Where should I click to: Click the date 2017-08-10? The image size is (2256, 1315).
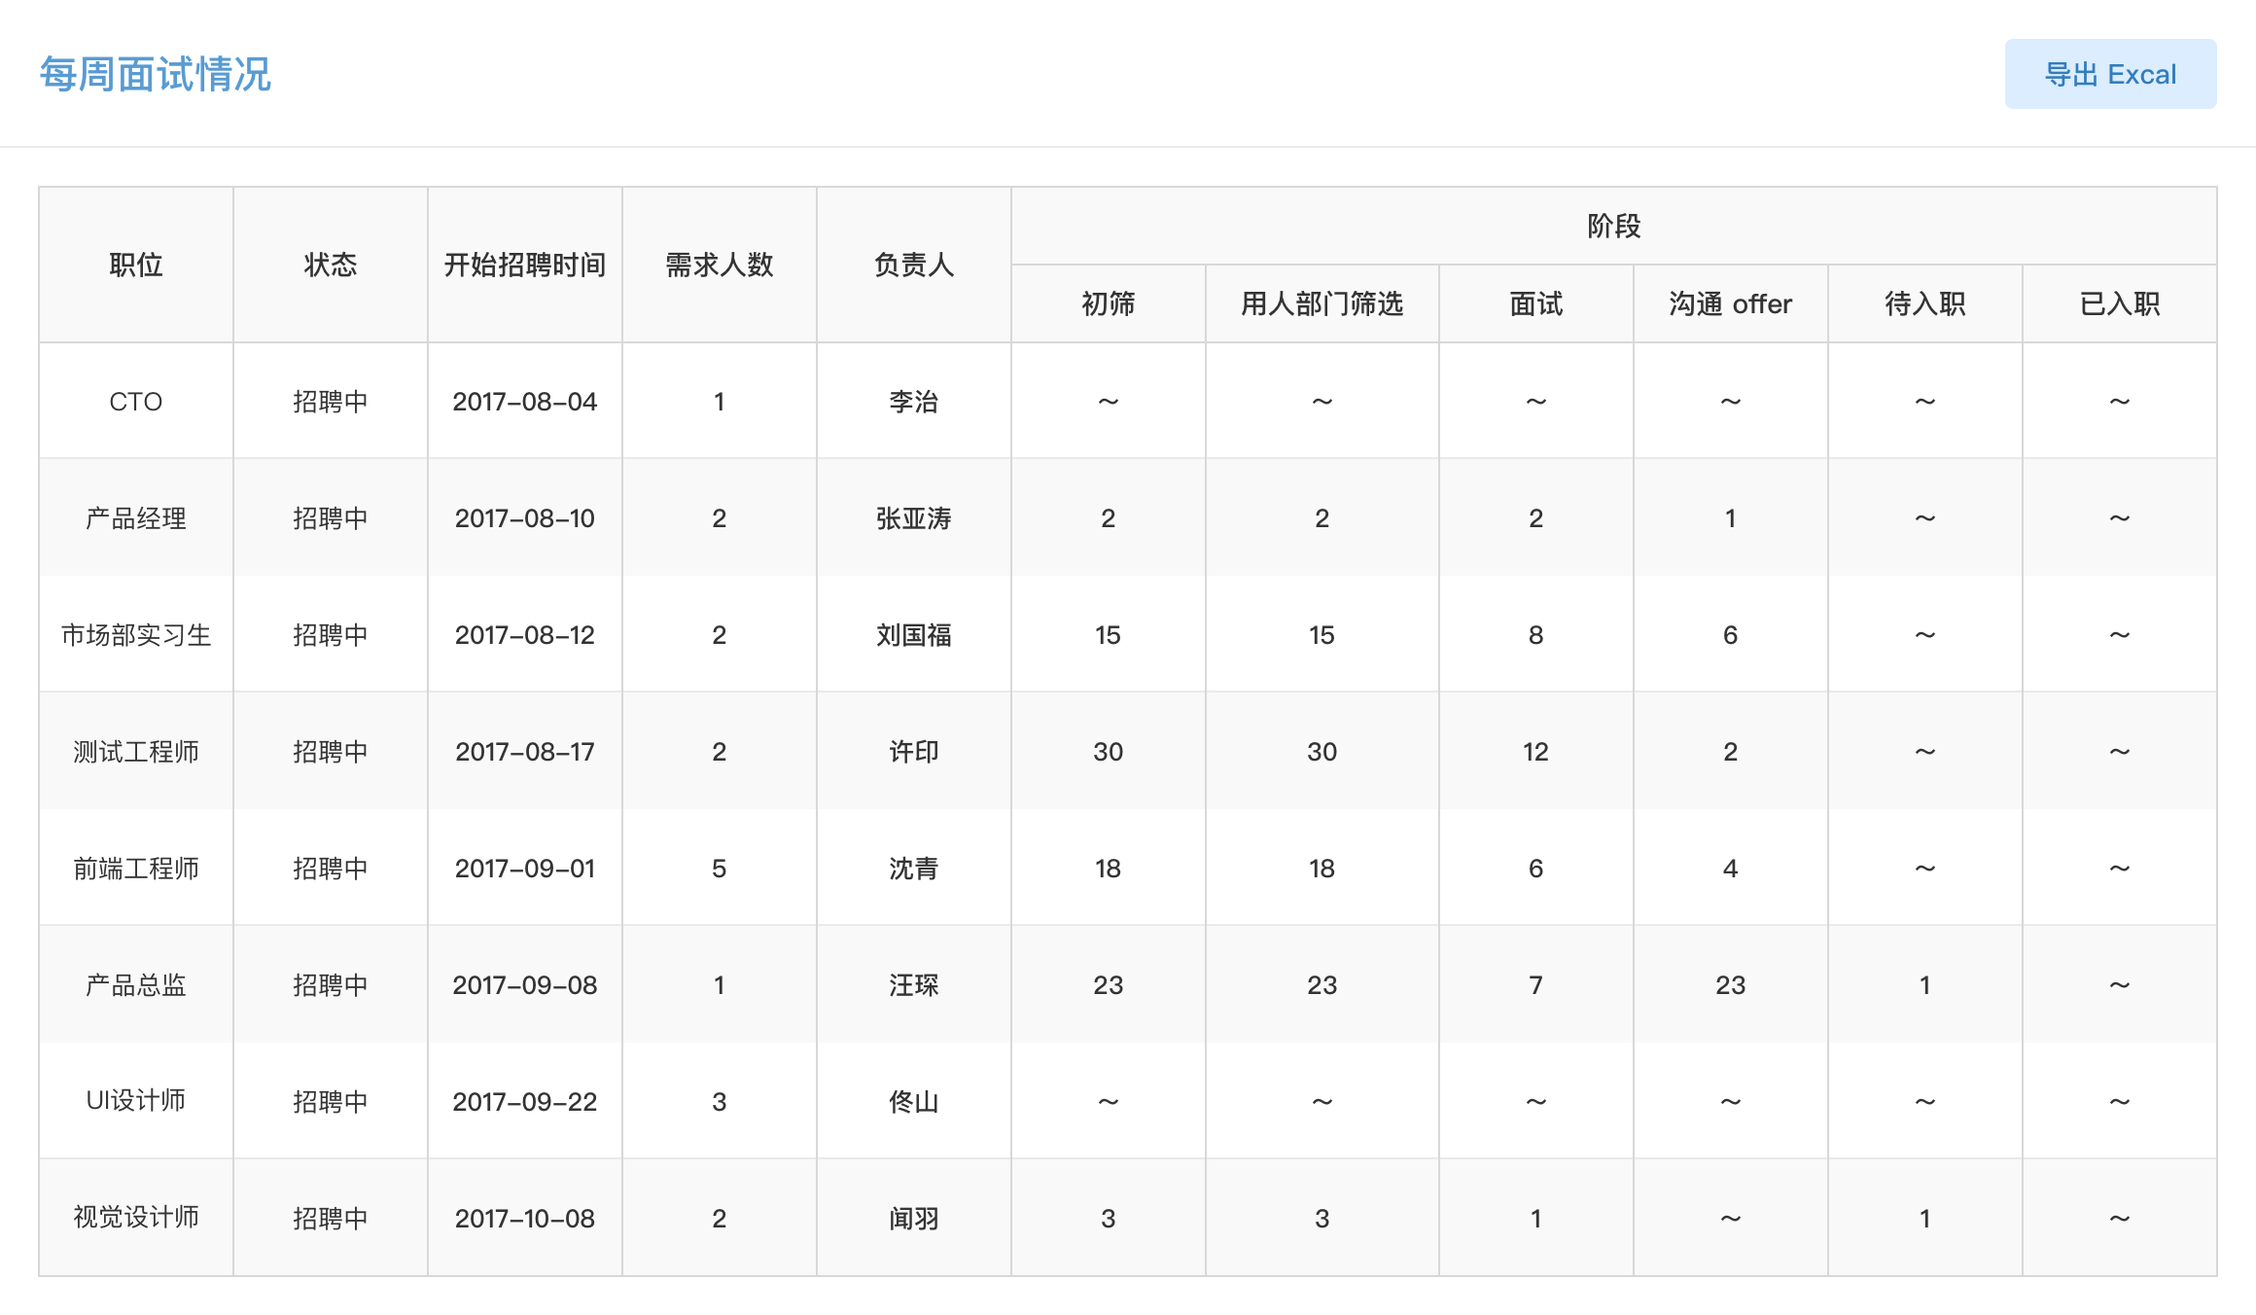525,517
